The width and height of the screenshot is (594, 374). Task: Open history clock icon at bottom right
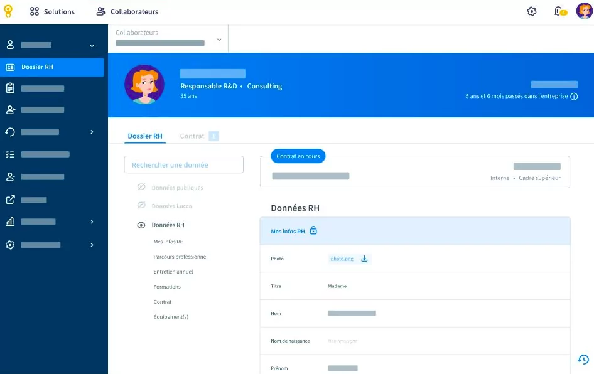(x=583, y=360)
